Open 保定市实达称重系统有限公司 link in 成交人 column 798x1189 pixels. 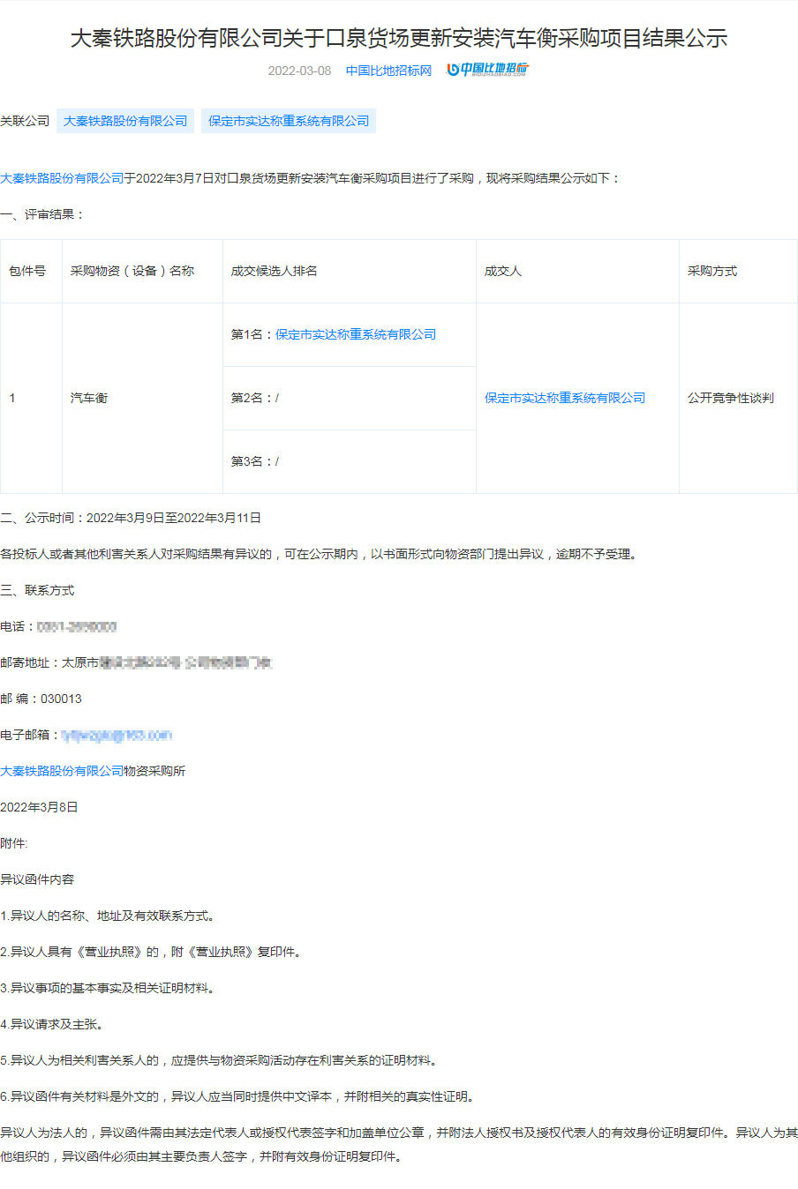tap(565, 398)
